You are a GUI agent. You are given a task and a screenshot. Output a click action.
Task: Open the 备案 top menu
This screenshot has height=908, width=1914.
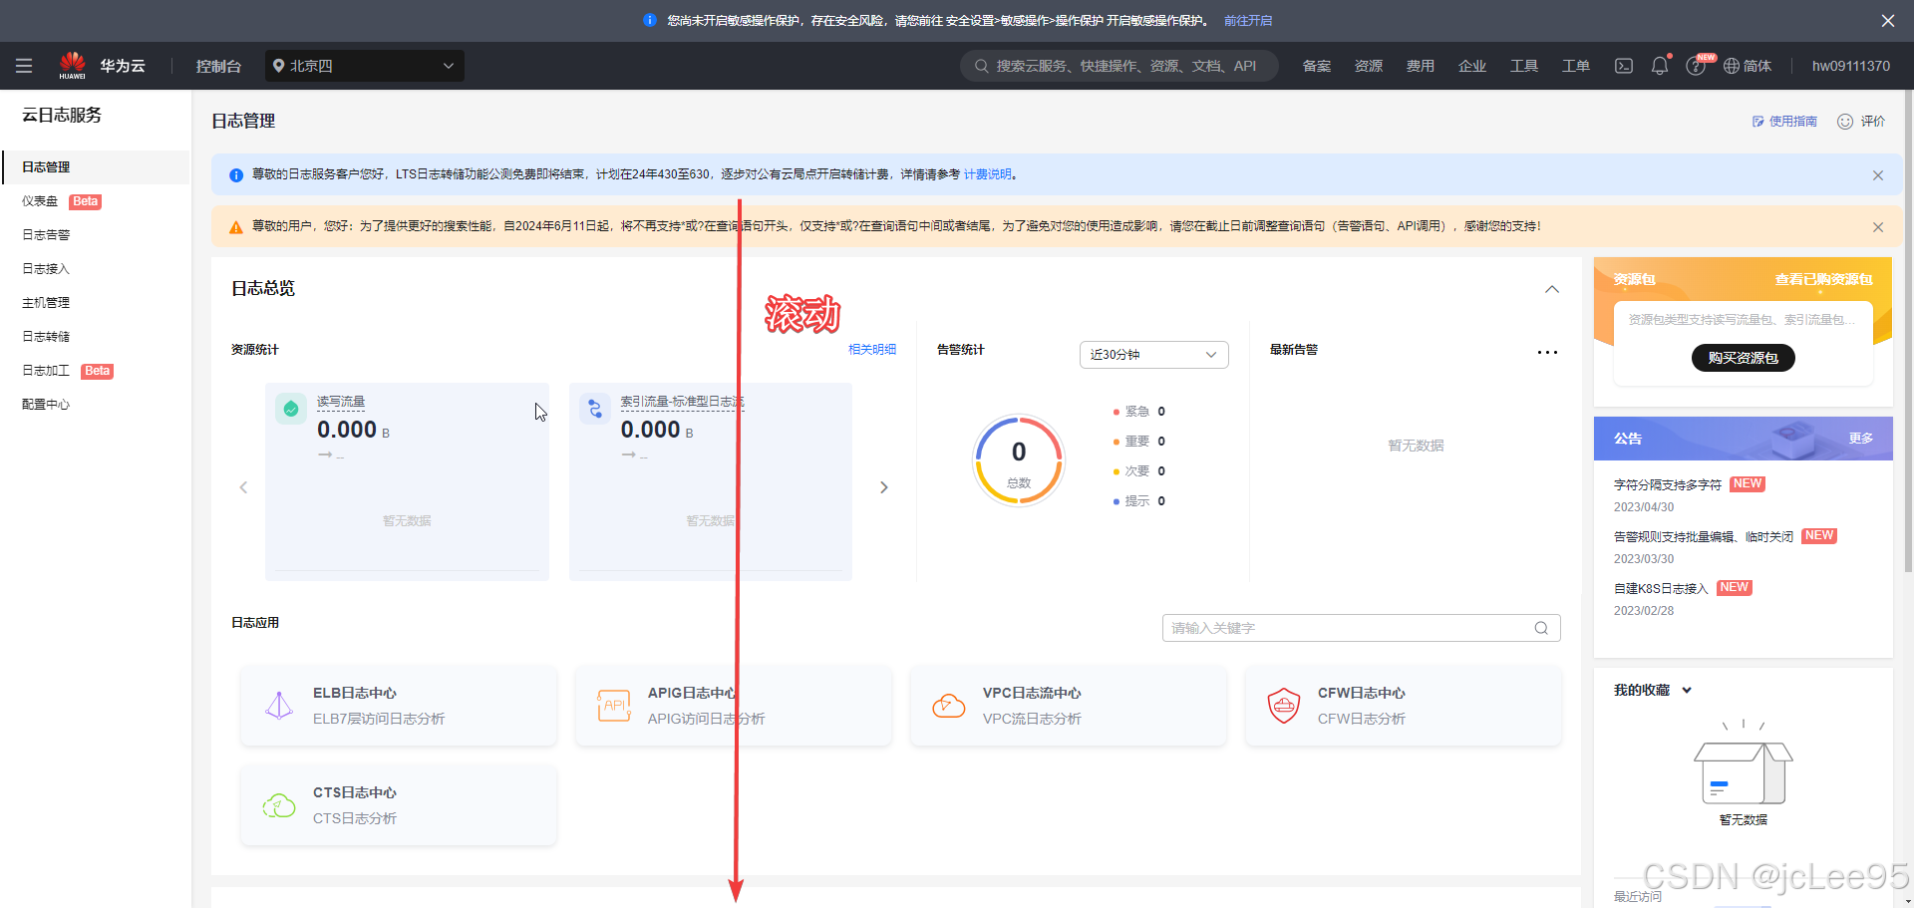click(x=1317, y=66)
